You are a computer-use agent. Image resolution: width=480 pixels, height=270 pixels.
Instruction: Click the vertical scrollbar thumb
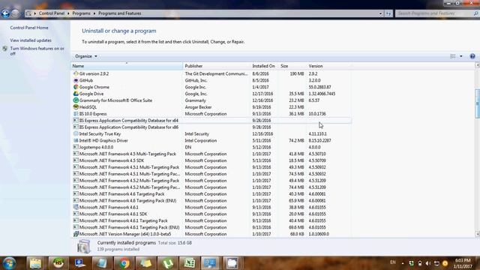click(477, 103)
